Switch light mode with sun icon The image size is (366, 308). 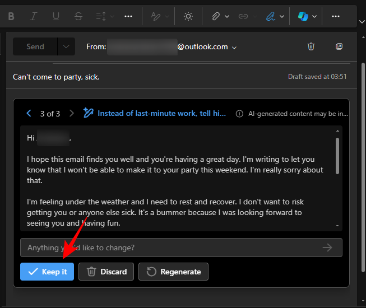pos(188,16)
